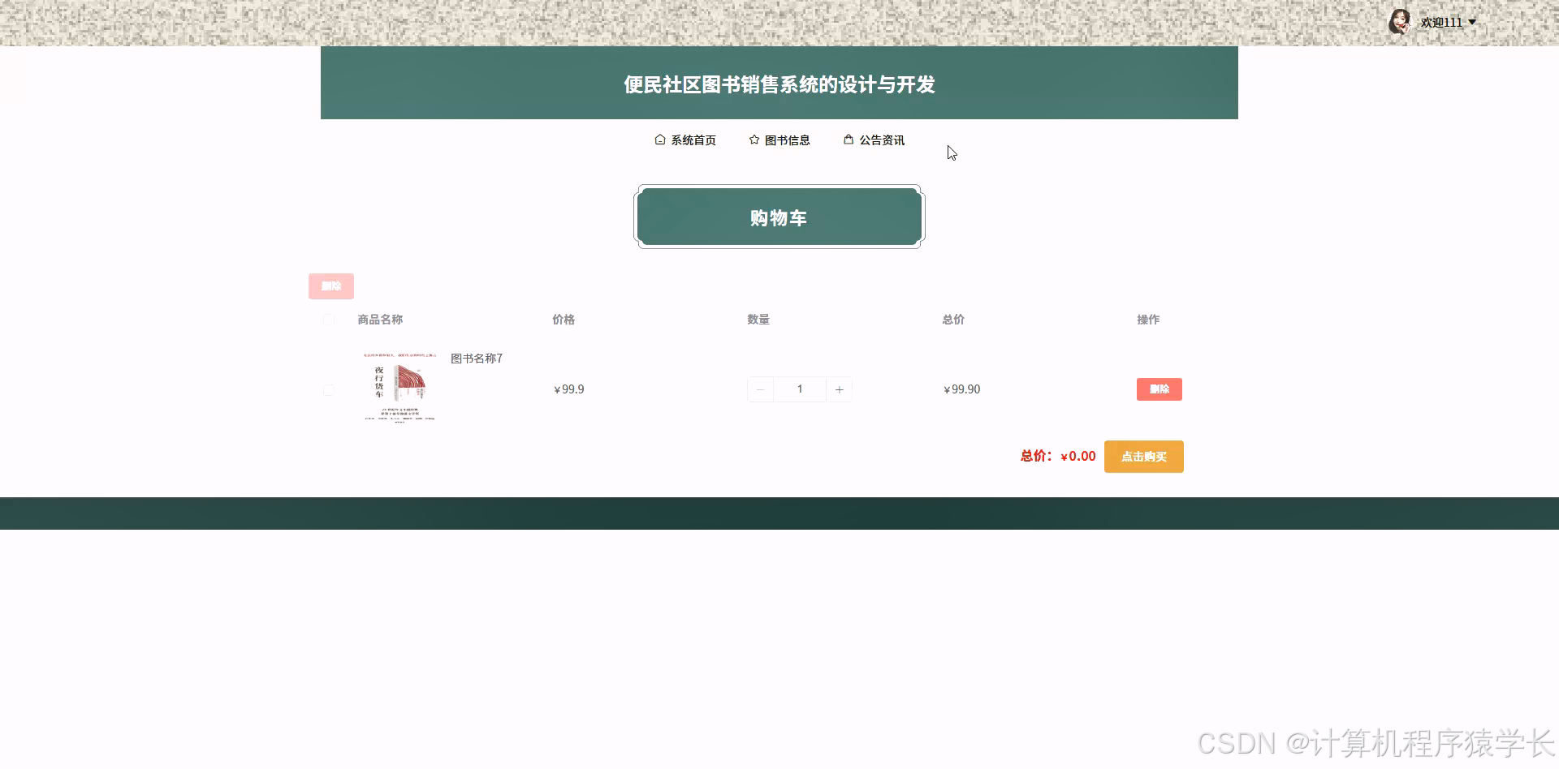Decrease quantity with the minus button
Image resolution: width=1559 pixels, height=769 pixels.
(761, 390)
